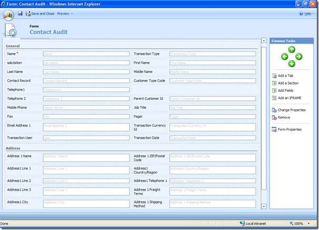Click the Add an IFRAME icon
Screen dimensions: 319x230
click(x=274, y=98)
